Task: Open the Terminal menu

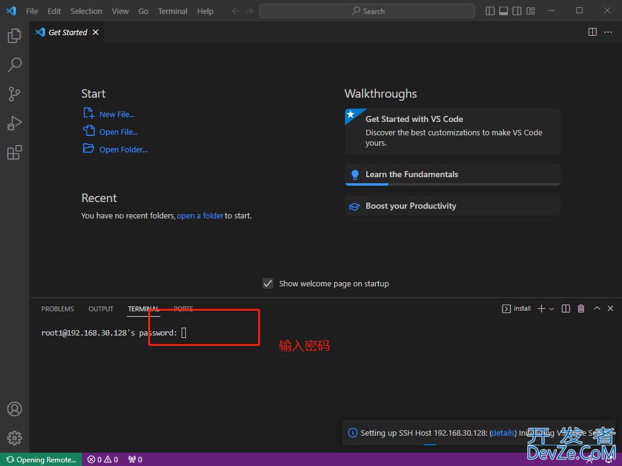Action: [x=173, y=11]
